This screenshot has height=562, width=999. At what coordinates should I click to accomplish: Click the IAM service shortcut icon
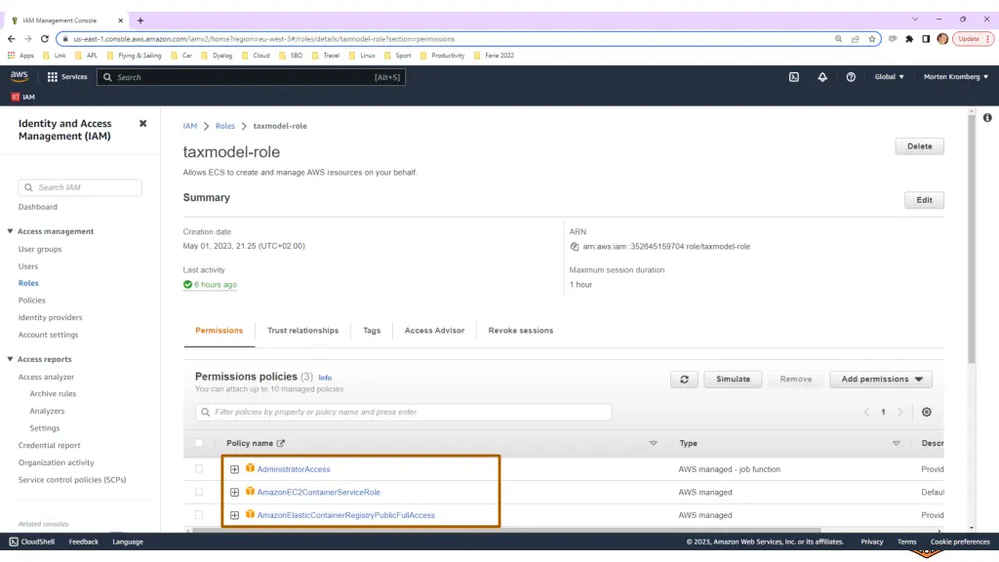pos(16,97)
